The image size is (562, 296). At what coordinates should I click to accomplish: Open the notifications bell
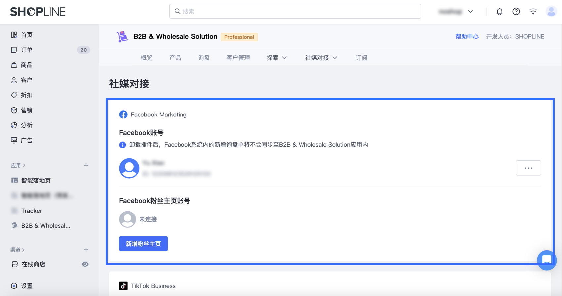(x=499, y=12)
